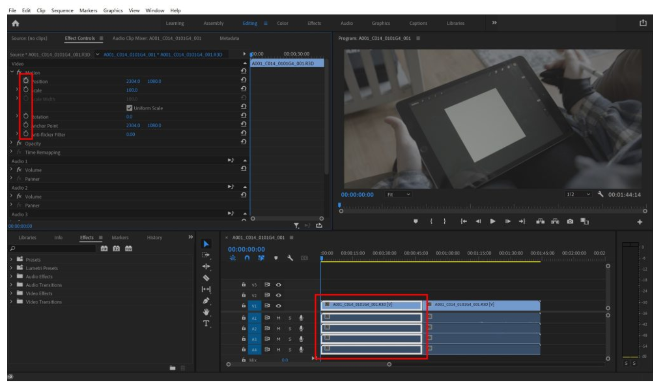Image resolution: width=662 pixels, height=392 pixels.
Task: Select the Type tool
Action: point(206,323)
